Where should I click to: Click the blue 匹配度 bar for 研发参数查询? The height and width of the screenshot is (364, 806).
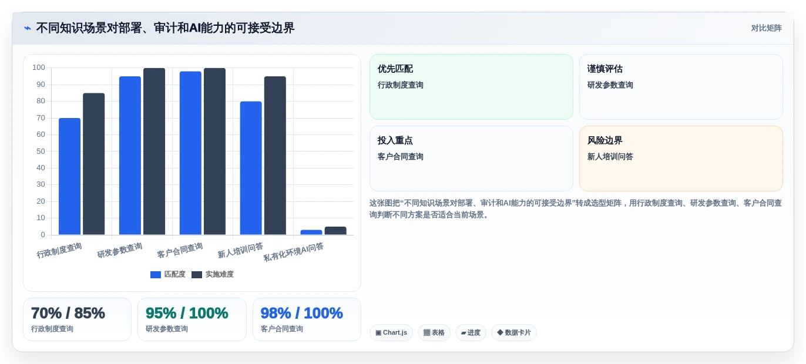130,156
